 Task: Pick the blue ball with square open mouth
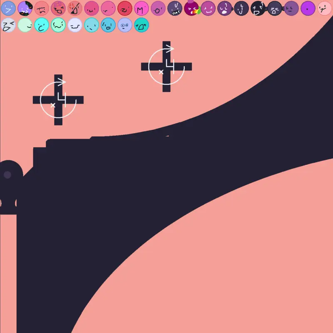(x=108, y=25)
